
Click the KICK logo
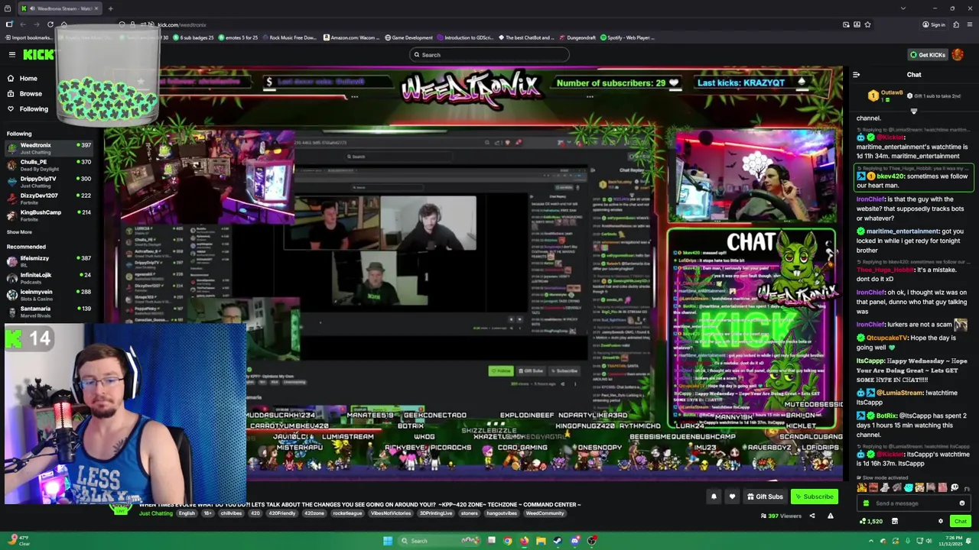point(38,54)
